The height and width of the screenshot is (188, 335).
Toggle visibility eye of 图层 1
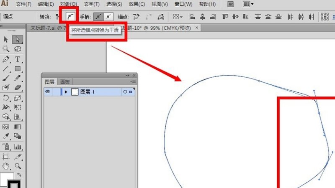pyautogui.click(x=48, y=91)
